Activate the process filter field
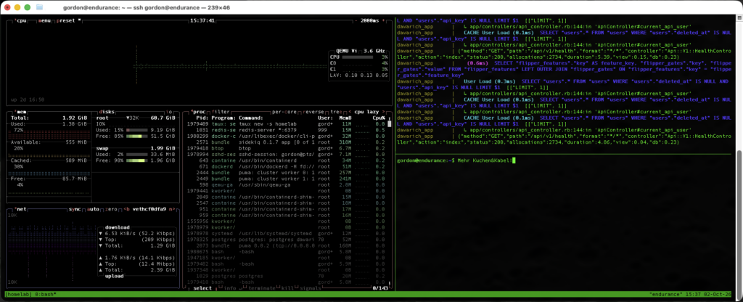Screen dimensions: 743x302 click(x=221, y=112)
